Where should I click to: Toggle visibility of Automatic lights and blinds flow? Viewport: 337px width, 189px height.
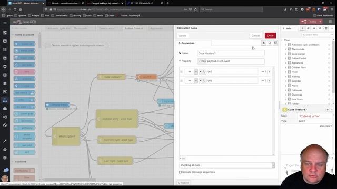point(329,45)
